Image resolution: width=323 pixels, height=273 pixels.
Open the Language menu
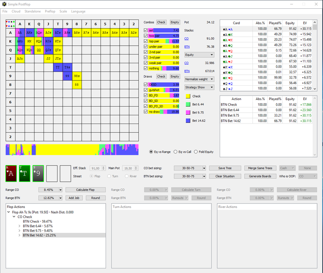click(78, 12)
